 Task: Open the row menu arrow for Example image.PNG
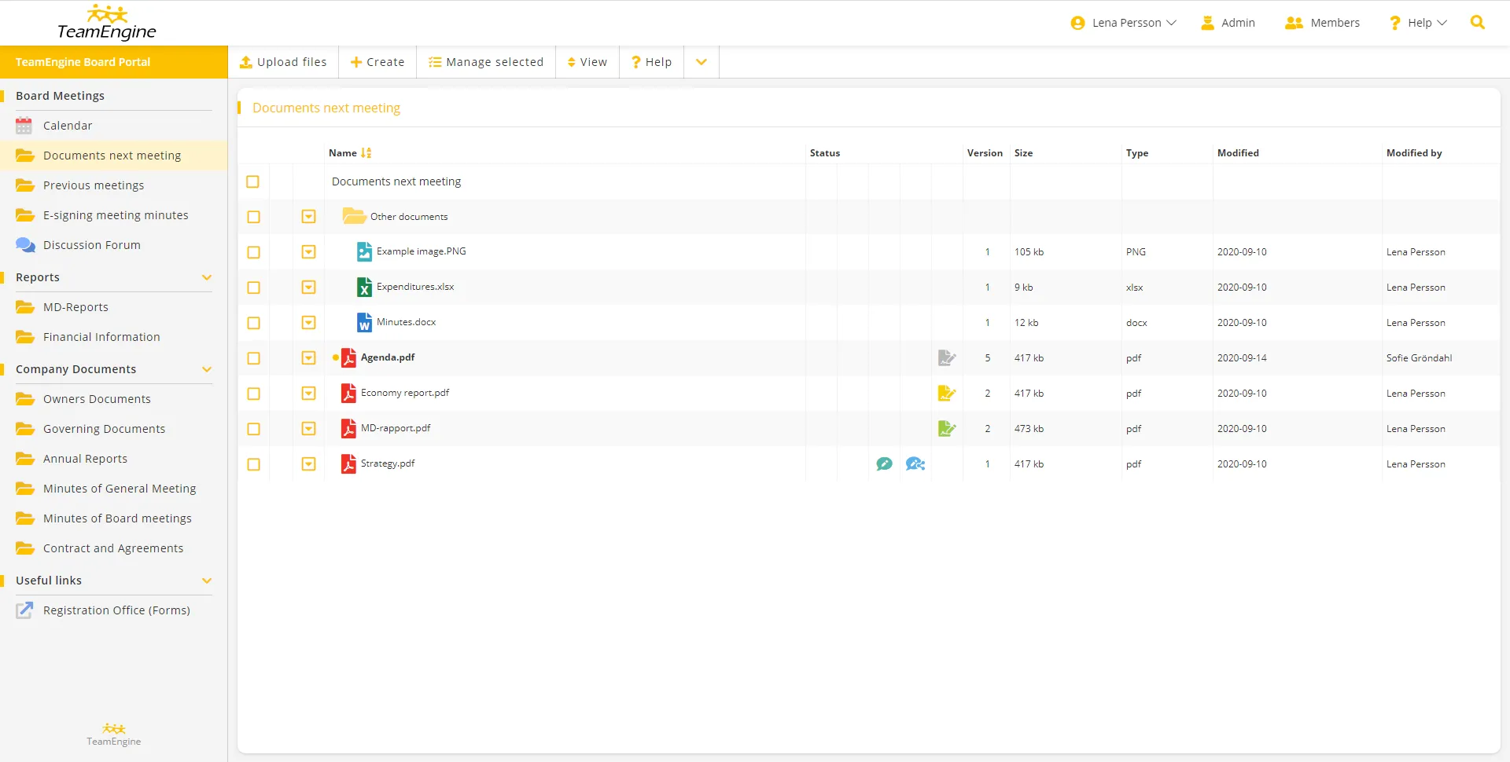(x=308, y=252)
